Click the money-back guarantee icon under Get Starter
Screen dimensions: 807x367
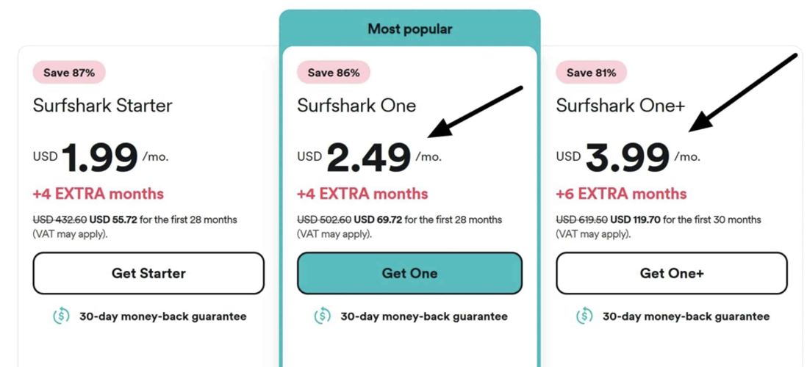(60, 316)
